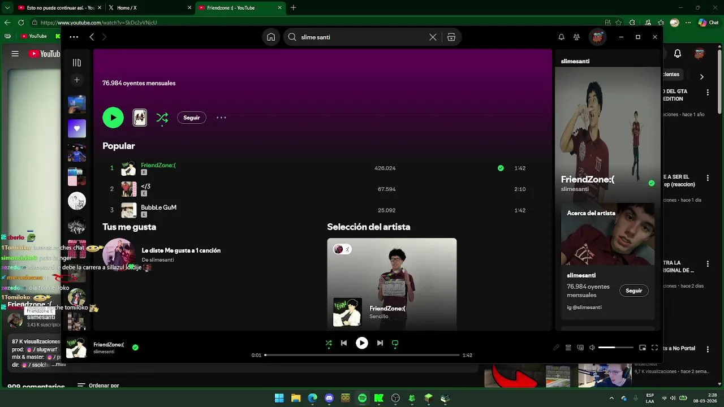Open the artist pick FriendZone:( Sencillo
Screen dimensions: 724x407
pos(391,284)
